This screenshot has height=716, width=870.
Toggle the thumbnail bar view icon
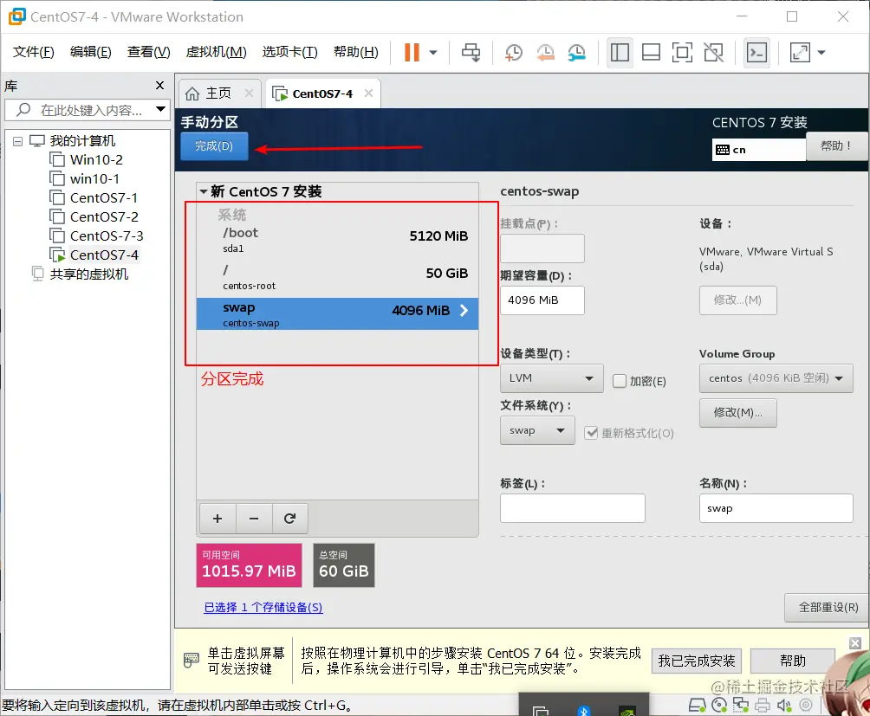(651, 53)
